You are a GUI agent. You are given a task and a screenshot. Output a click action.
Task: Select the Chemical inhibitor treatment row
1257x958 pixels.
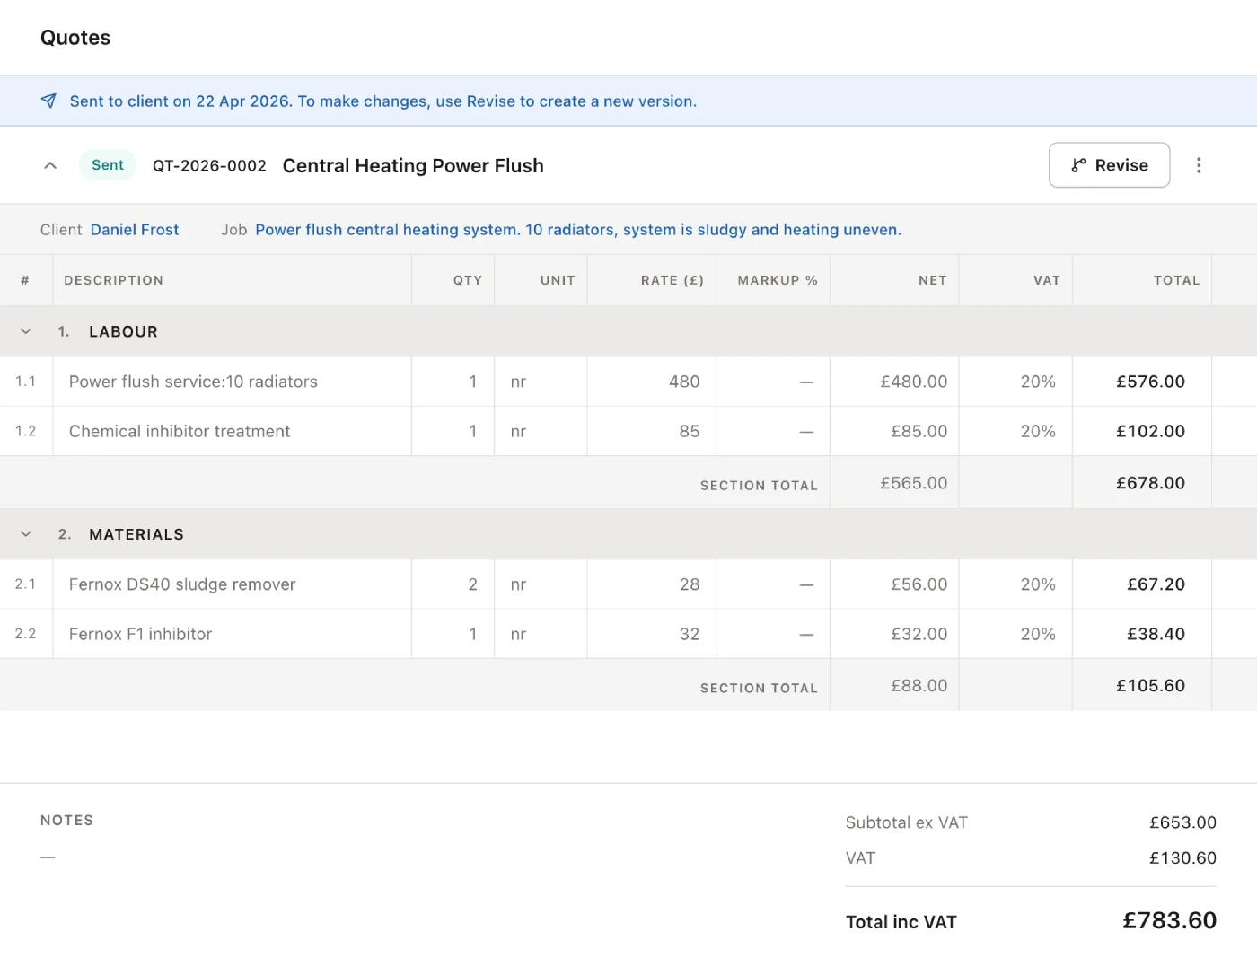(628, 431)
